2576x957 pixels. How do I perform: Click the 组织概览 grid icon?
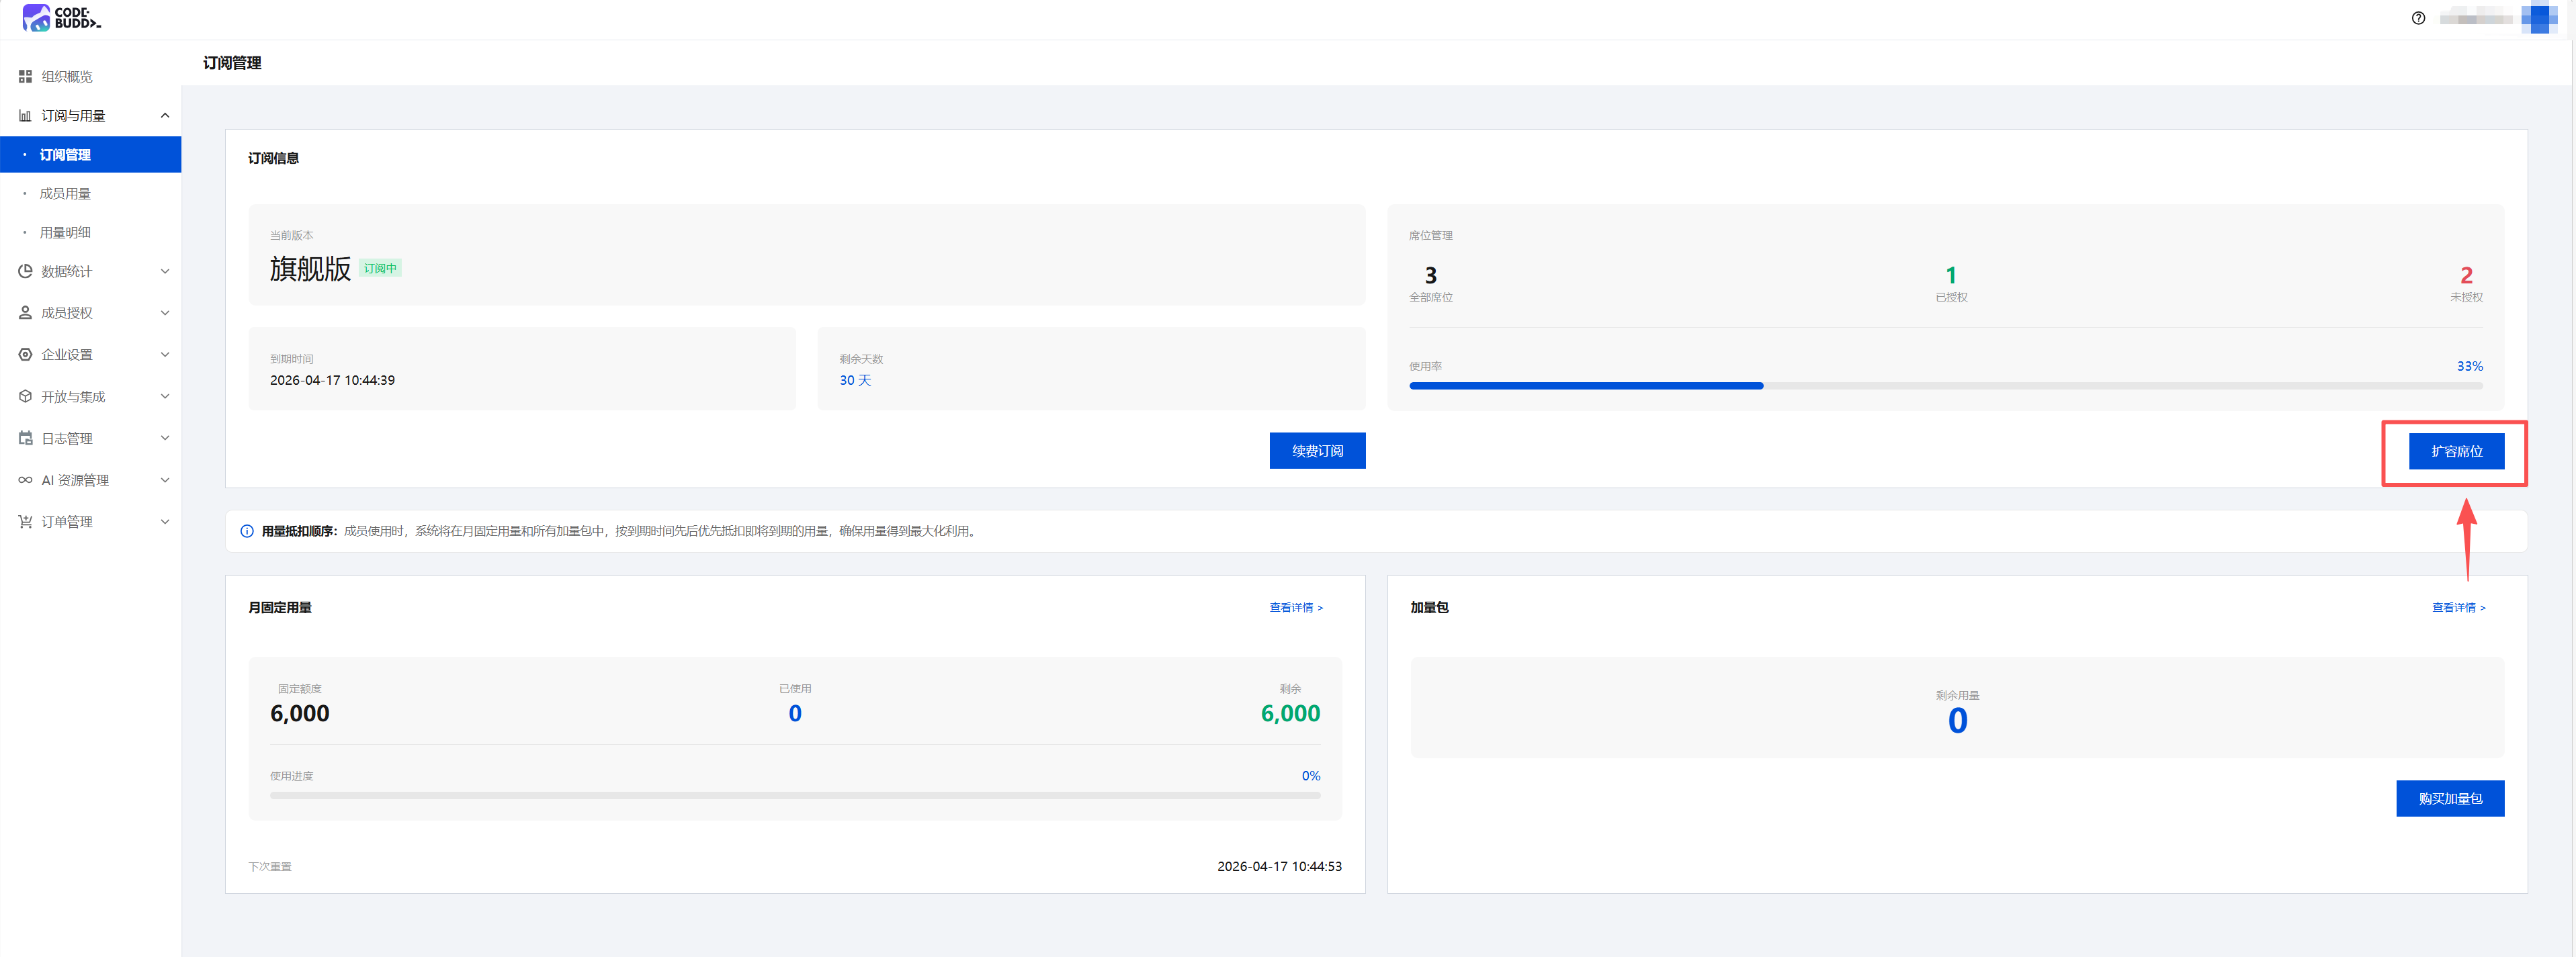(x=25, y=76)
